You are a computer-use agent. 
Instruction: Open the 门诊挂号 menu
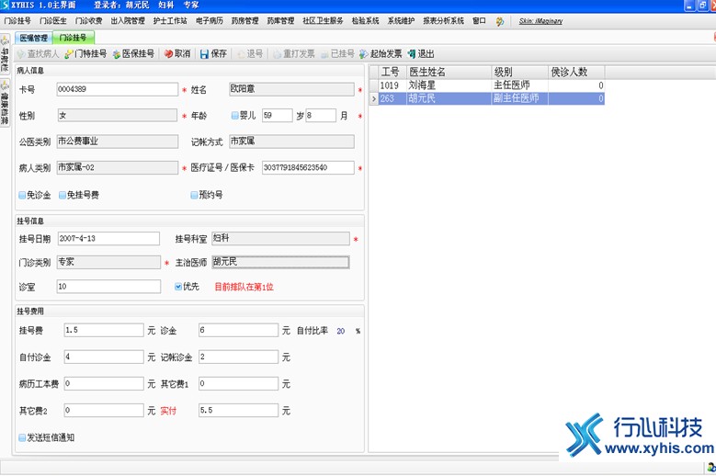17,21
